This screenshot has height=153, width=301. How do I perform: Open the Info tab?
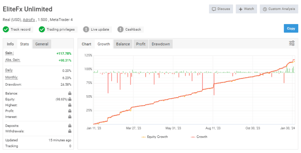pyautogui.click(x=10, y=44)
